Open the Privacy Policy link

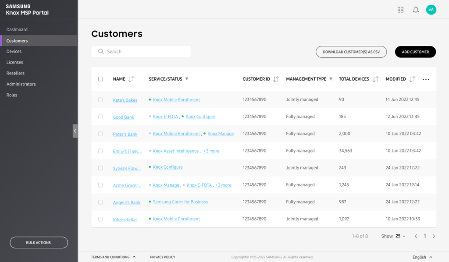point(163,257)
